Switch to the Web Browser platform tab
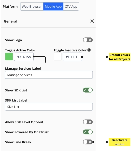The width and height of the screenshot is (135, 151). (32, 7)
